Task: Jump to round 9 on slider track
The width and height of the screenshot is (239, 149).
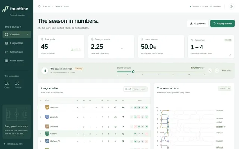Action: (x=158, y=72)
